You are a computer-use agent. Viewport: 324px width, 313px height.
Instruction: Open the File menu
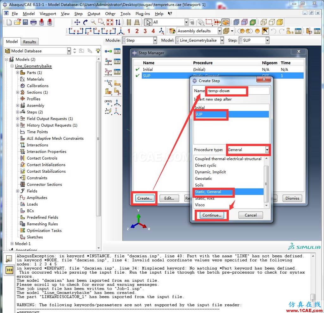coord(15,14)
